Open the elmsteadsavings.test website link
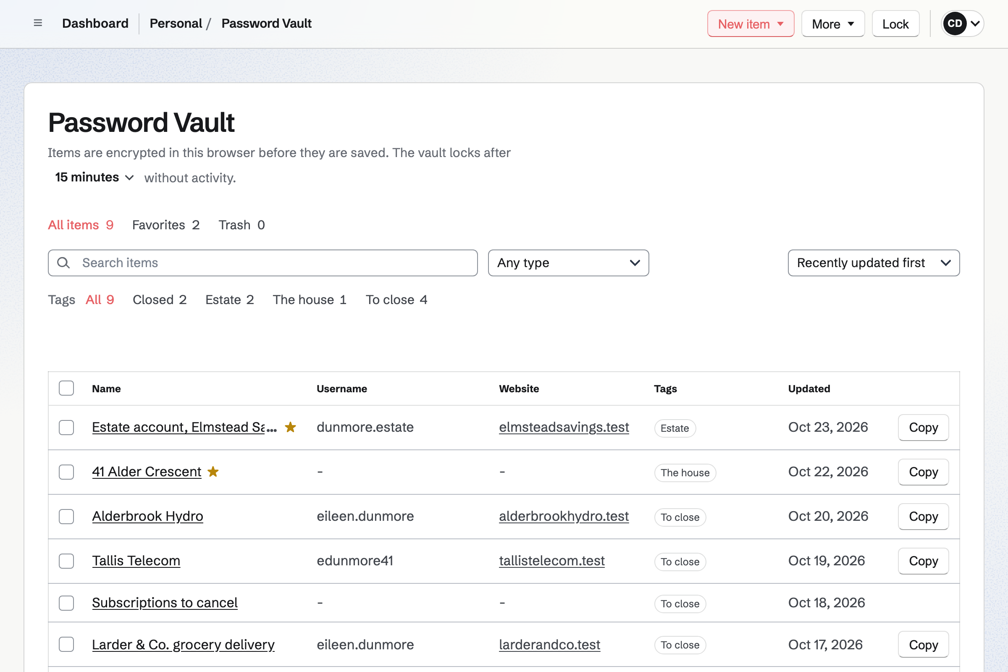 click(x=564, y=427)
